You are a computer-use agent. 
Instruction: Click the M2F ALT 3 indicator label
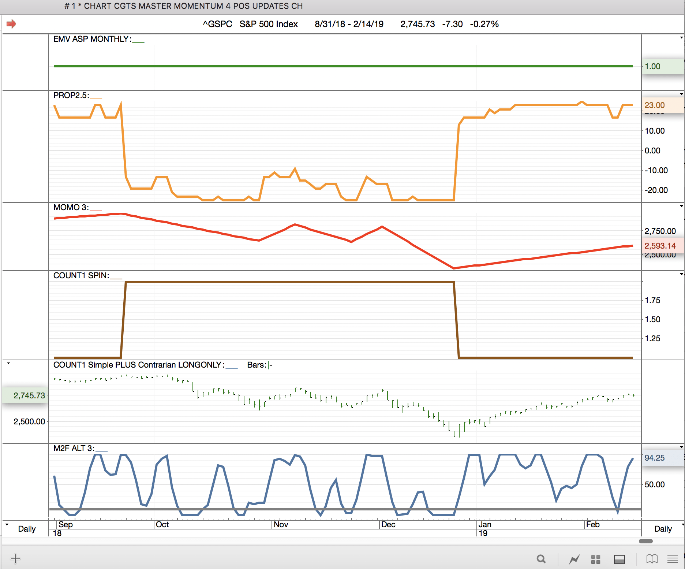74,449
